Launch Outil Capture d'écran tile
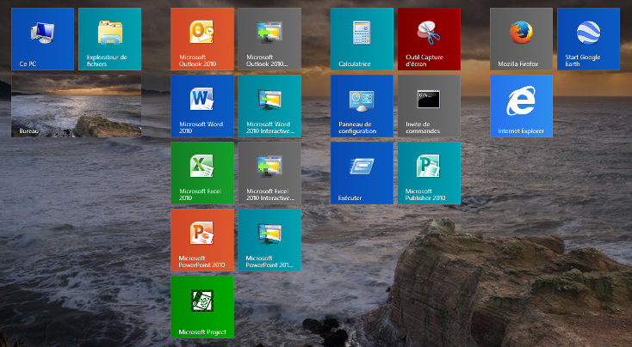 click(430, 39)
